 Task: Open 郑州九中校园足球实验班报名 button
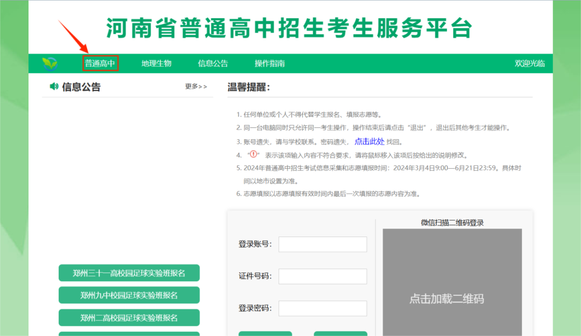pyautogui.click(x=129, y=295)
